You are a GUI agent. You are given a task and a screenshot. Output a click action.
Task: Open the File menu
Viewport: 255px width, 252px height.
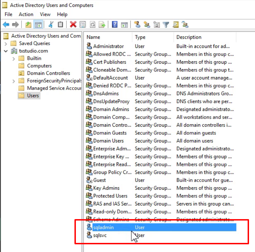point(8,14)
